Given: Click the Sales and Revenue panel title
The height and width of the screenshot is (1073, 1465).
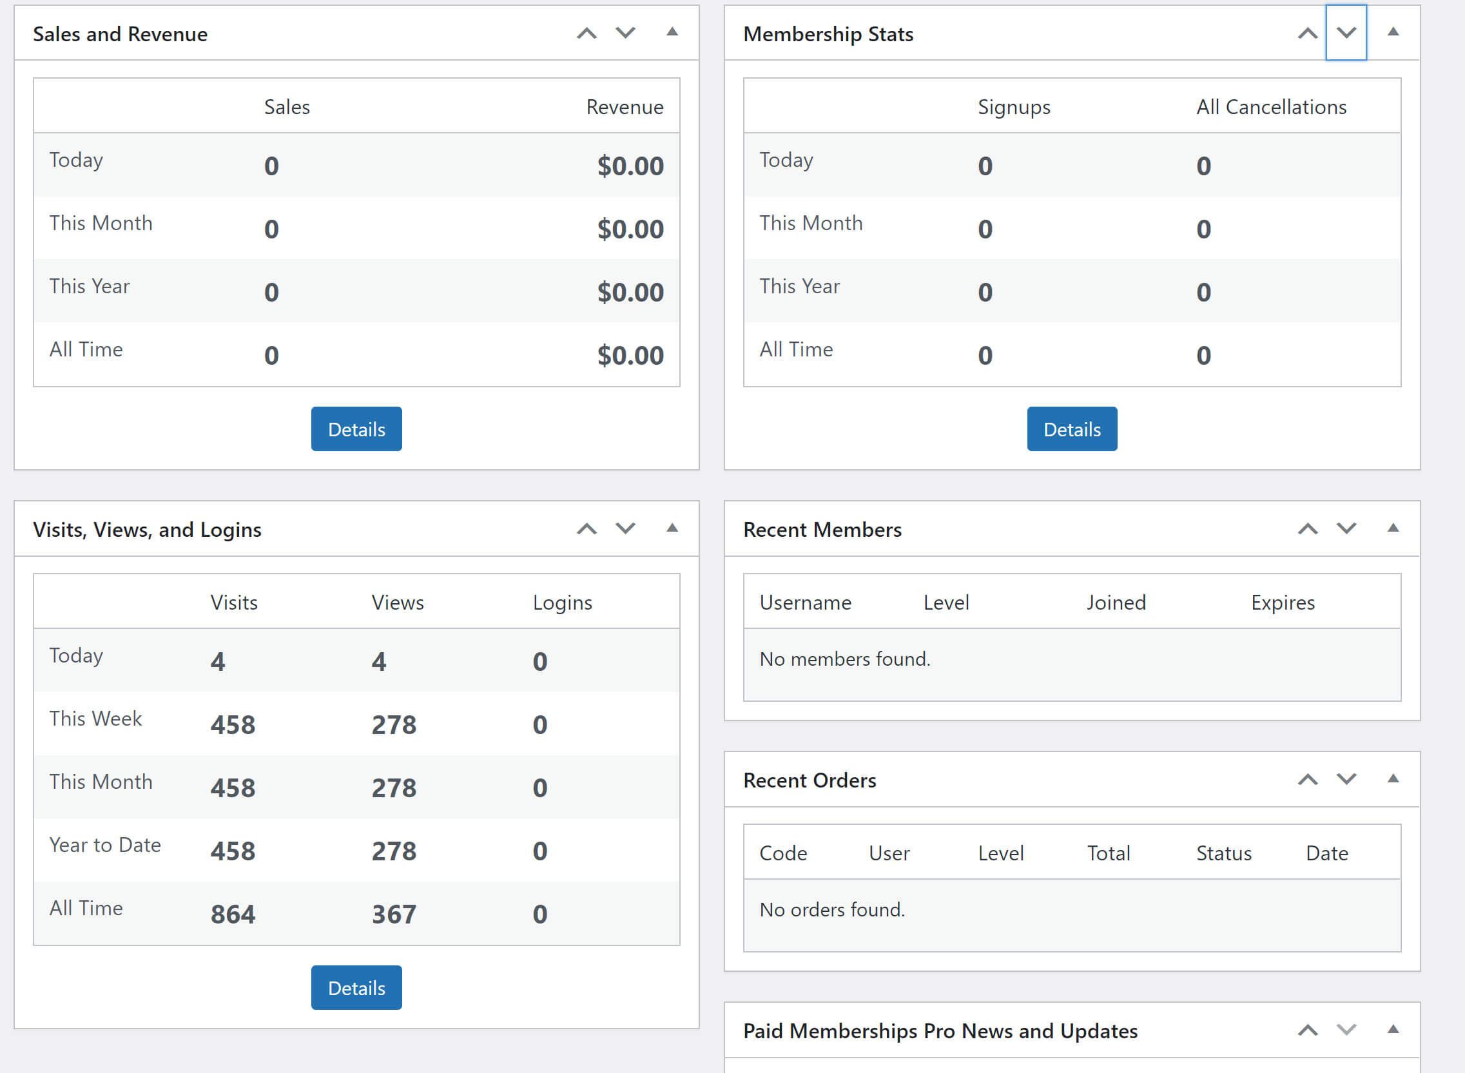Looking at the screenshot, I should (x=120, y=34).
